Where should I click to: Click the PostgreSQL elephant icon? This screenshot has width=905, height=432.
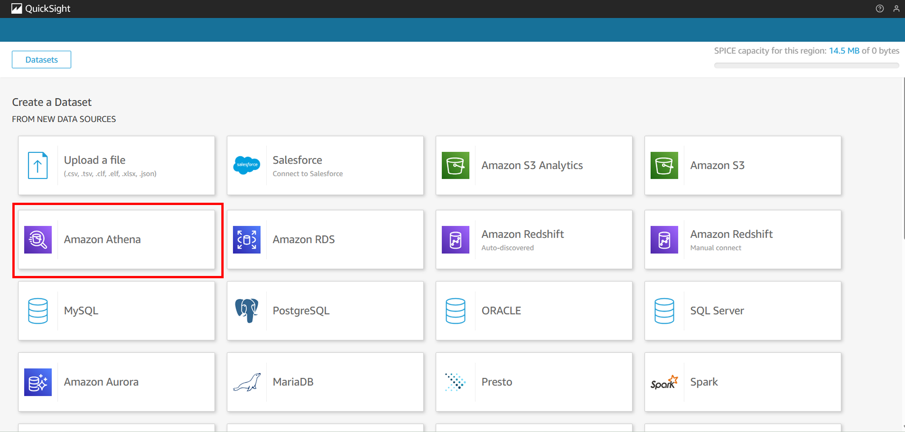246,311
